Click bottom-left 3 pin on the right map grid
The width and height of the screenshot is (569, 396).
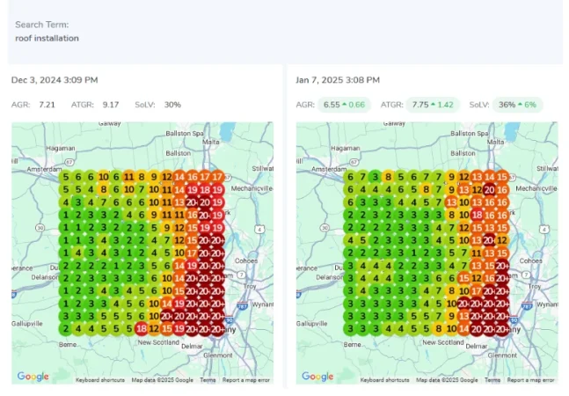tap(350, 328)
